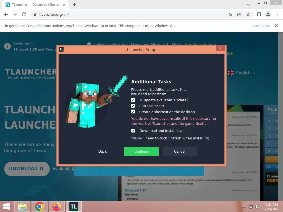Share this page icon
The width and height of the screenshot is (283, 212).
click(x=239, y=14)
